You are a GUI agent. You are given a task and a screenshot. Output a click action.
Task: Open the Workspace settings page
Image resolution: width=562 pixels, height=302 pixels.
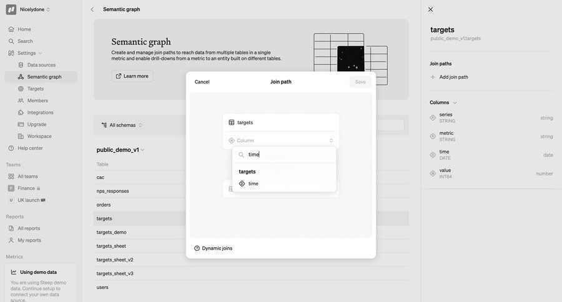[41, 136]
